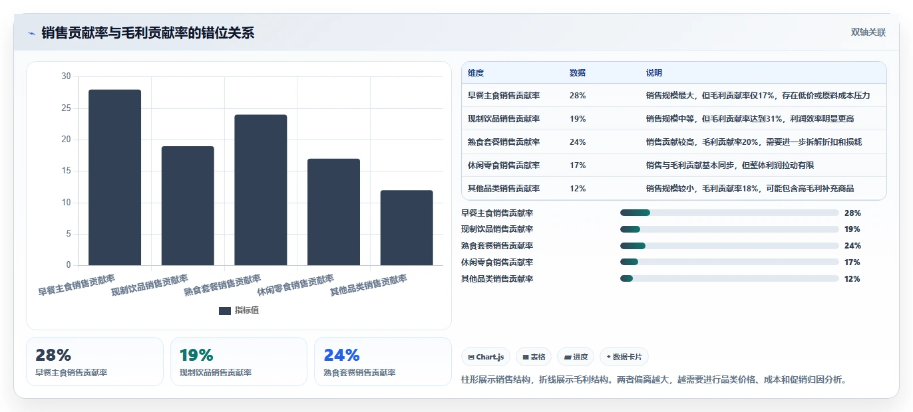Image resolution: width=913 pixels, height=412 pixels.
Task: Select table cell 其他品类销售贡献率
Action: [x=504, y=189]
